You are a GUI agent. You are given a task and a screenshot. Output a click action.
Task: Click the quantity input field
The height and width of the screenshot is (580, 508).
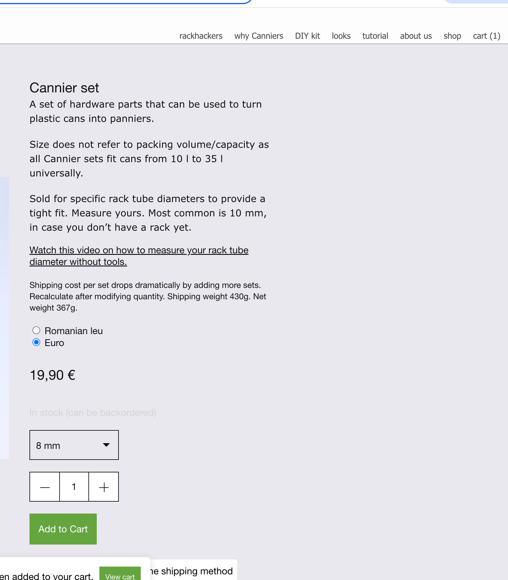[x=74, y=487]
